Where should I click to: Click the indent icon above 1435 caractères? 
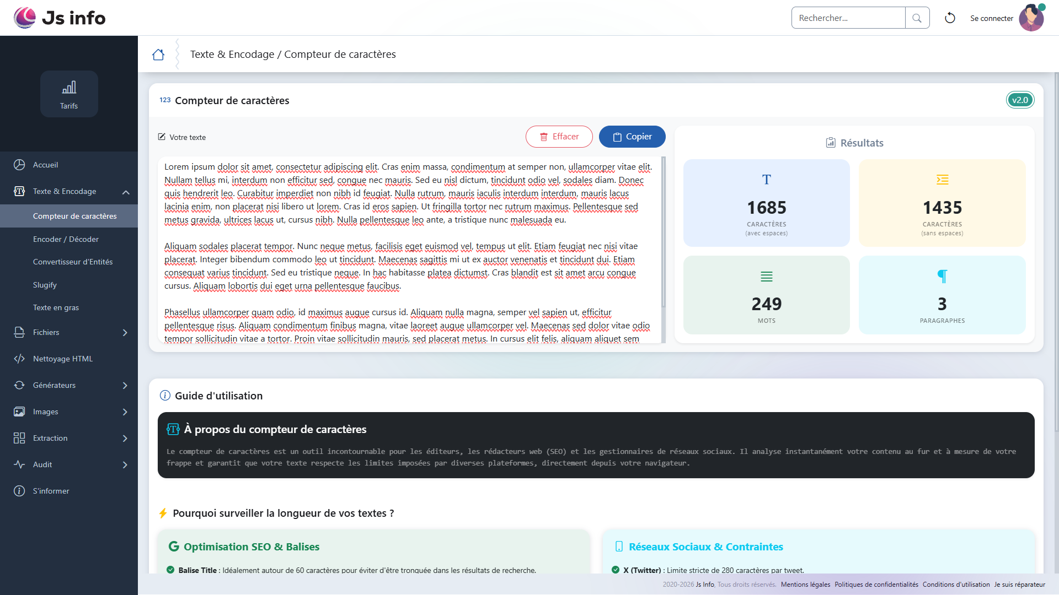click(x=942, y=180)
